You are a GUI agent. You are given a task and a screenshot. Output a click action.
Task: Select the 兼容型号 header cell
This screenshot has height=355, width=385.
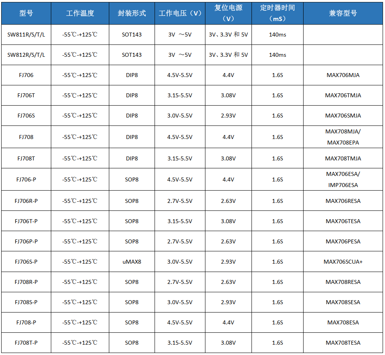[x=343, y=13]
